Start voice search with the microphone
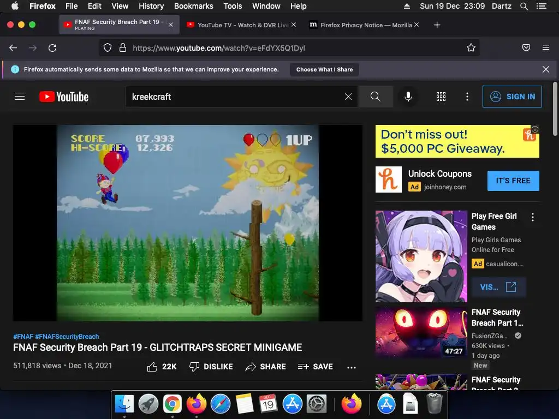 [x=408, y=97]
